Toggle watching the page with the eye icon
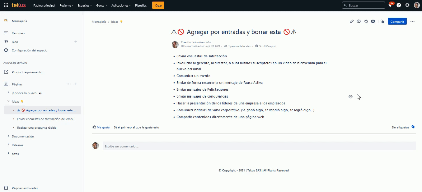 373,21
